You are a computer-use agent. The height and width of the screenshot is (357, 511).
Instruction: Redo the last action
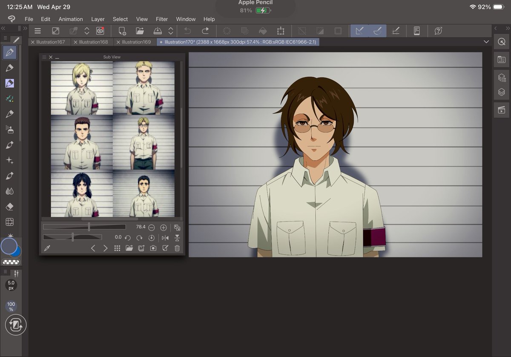coord(205,31)
